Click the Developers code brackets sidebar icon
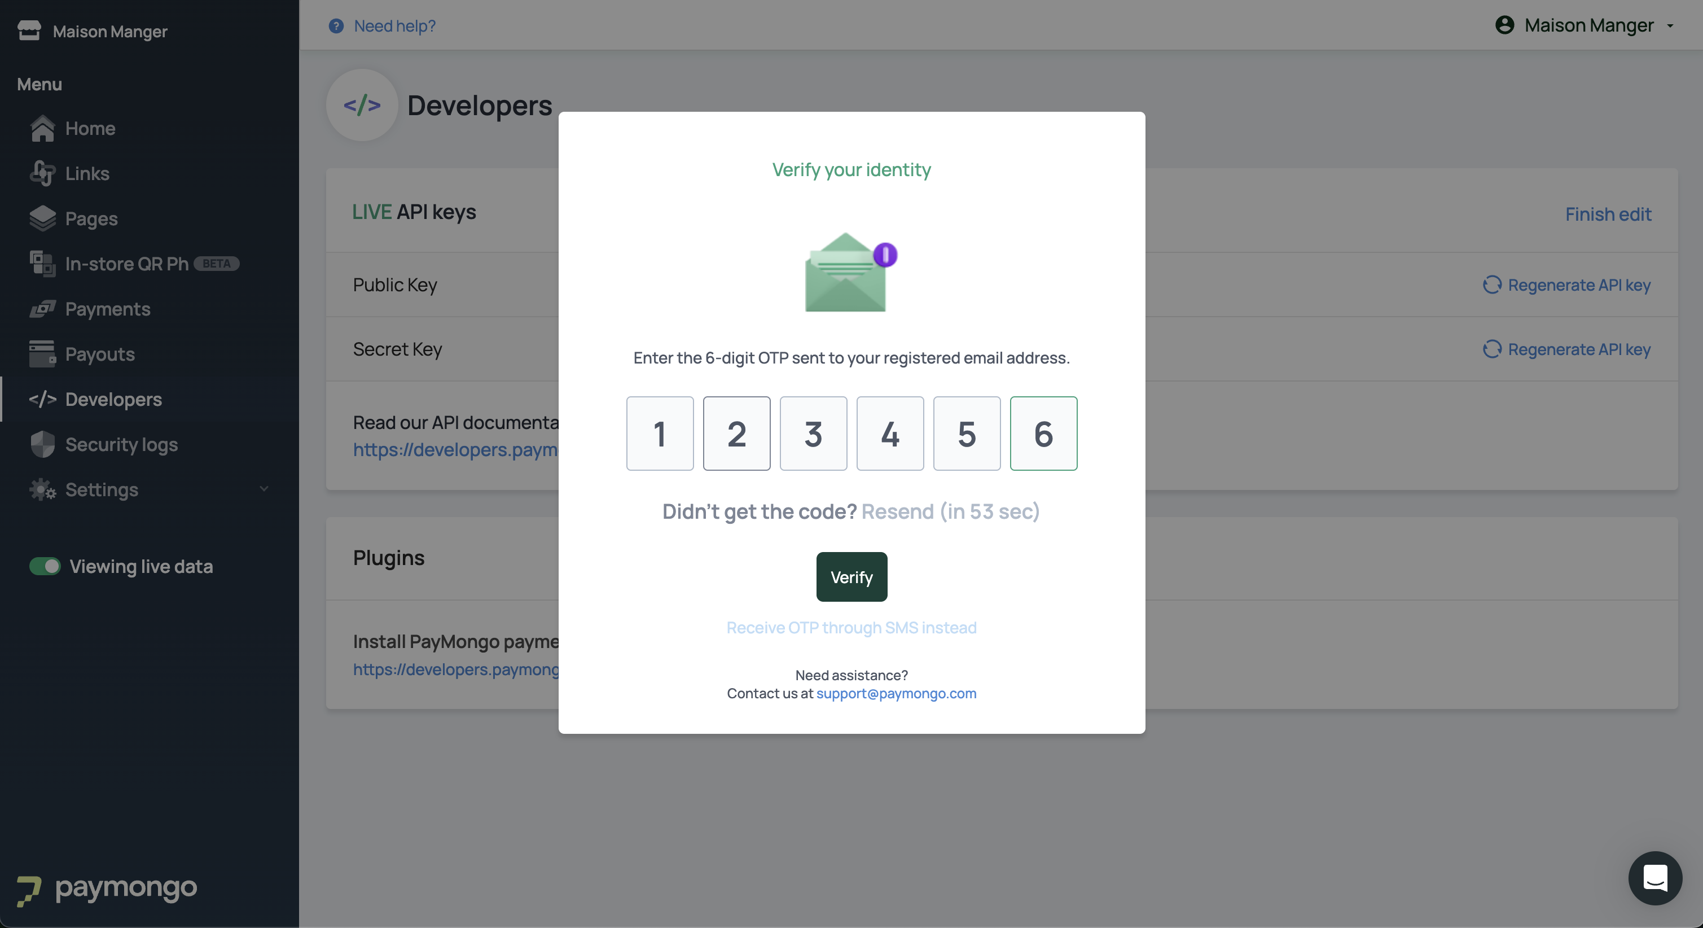 (x=42, y=399)
